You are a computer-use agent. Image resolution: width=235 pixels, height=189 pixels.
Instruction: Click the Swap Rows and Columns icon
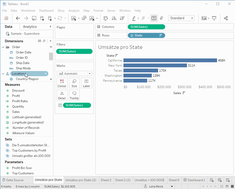coord(106,18)
